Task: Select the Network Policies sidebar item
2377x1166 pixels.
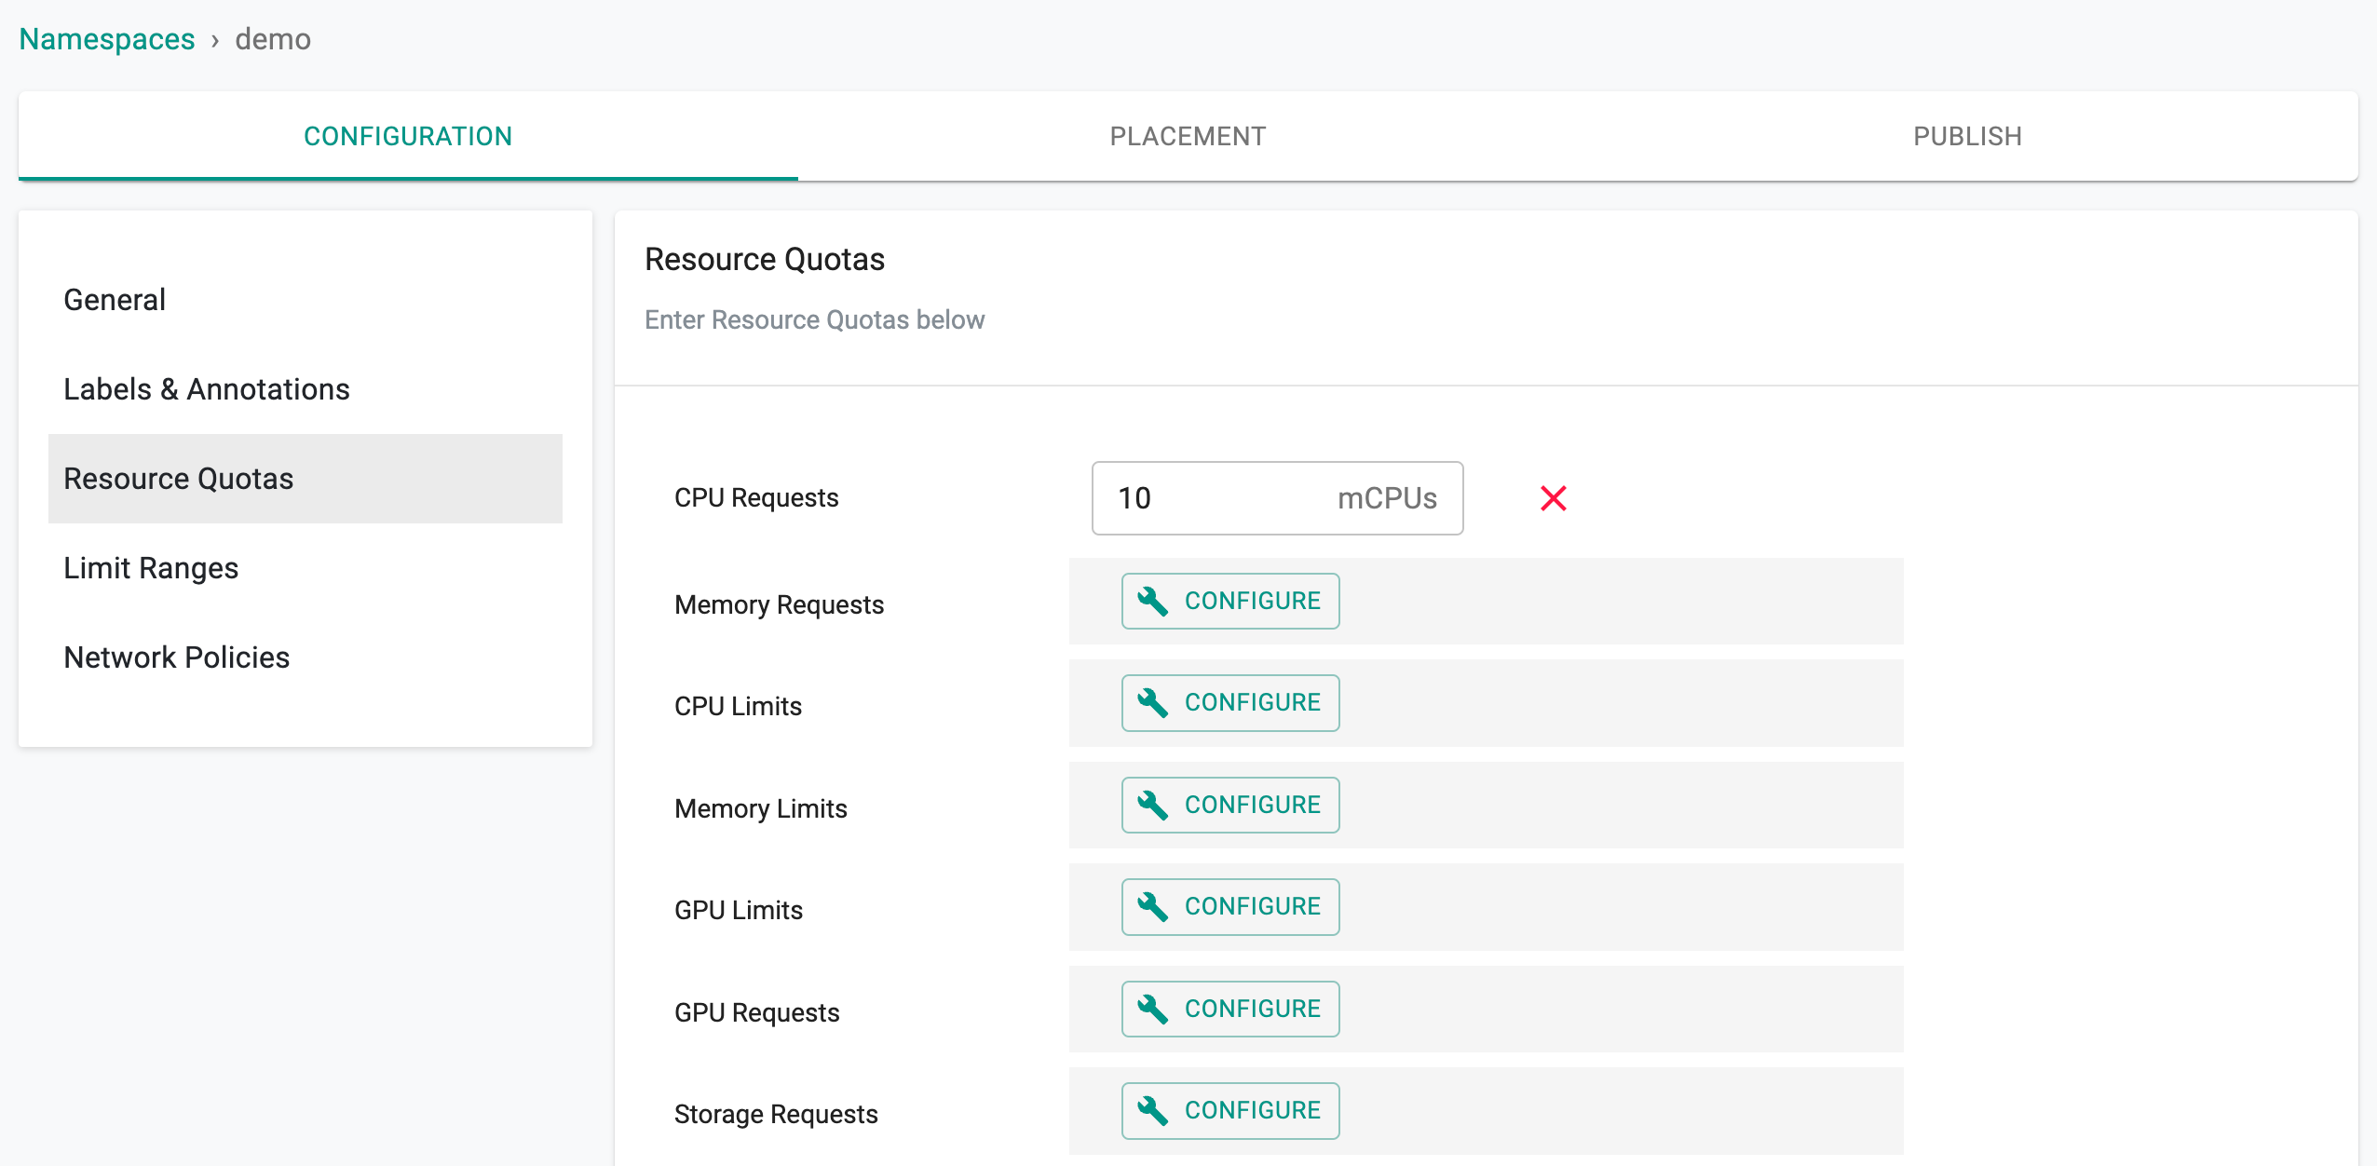Action: [176, 657]
